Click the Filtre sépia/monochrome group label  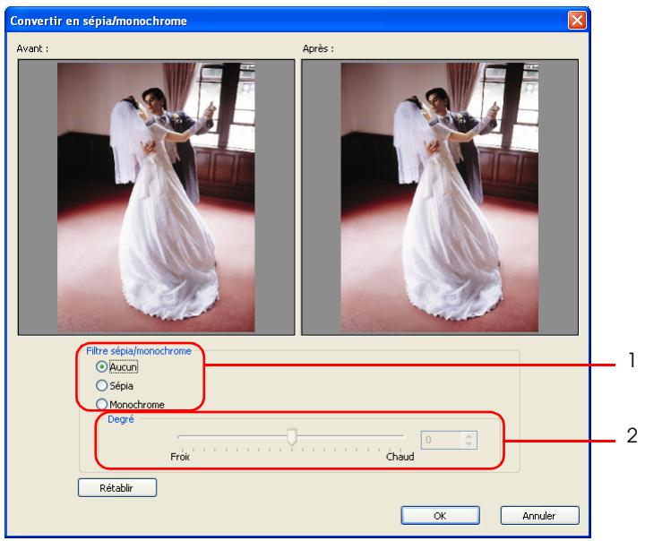139,351
